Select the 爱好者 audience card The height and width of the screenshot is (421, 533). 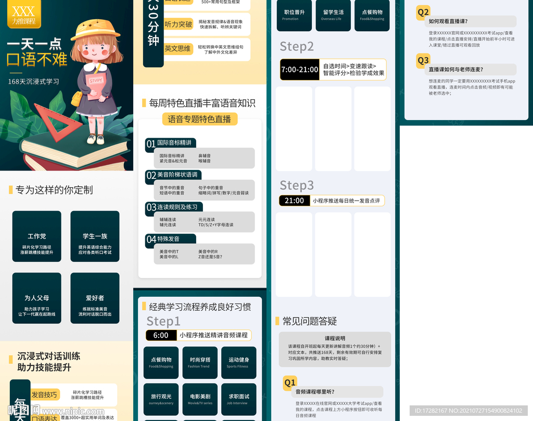pyautogui.click(x=95, y=298)
